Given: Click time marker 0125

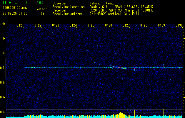Looking at the screenshot, I should (x=91, y=25).
